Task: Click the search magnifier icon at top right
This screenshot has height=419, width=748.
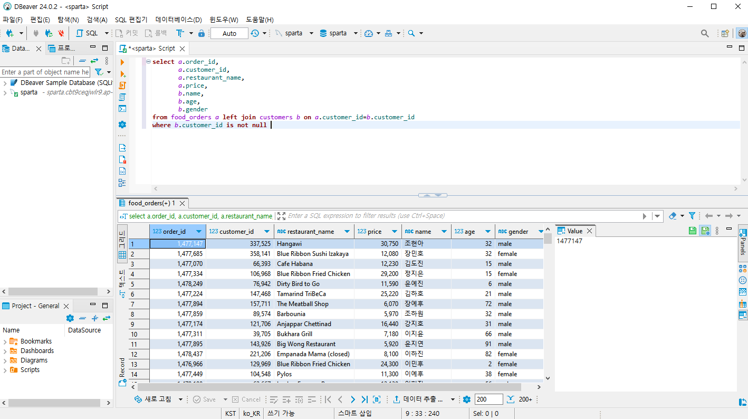Action: click(x=705, y=33)
